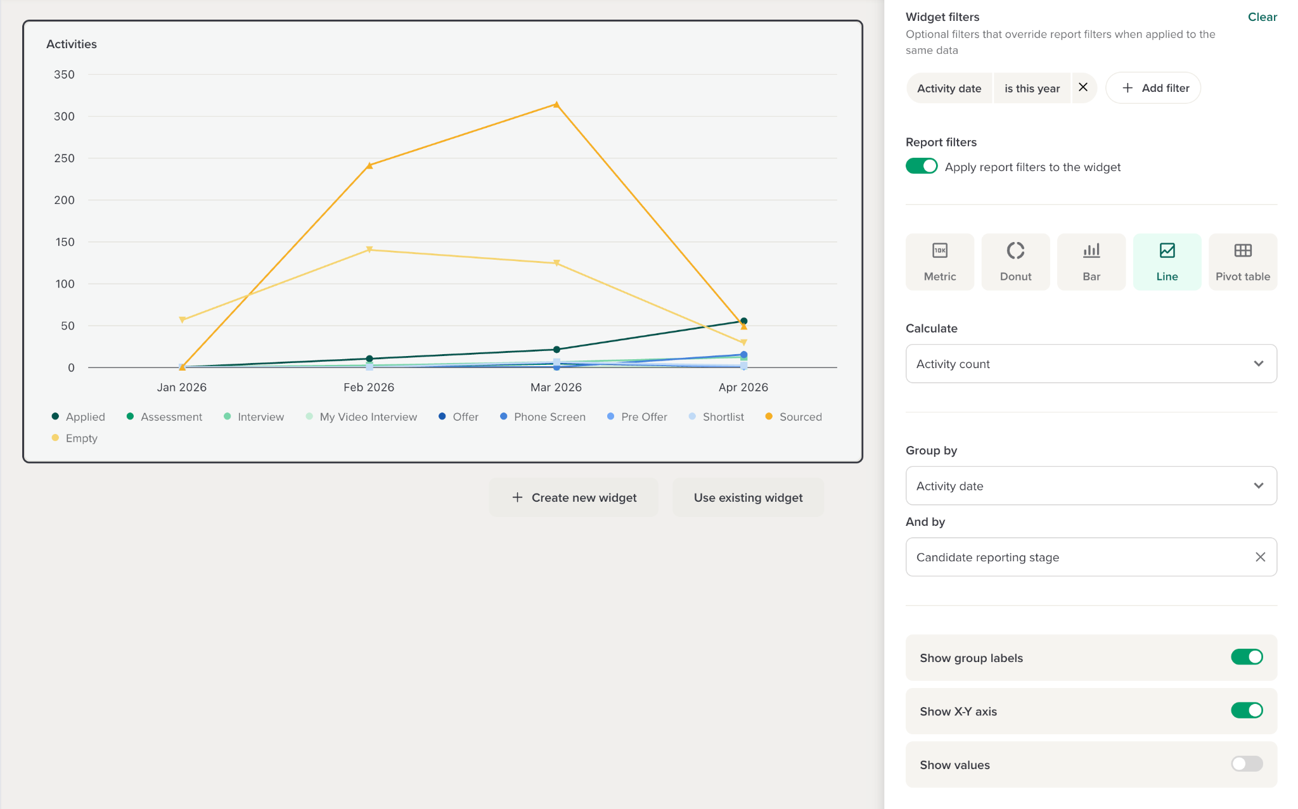
Task: Select the Metric chart type icon
Action: 939,251
